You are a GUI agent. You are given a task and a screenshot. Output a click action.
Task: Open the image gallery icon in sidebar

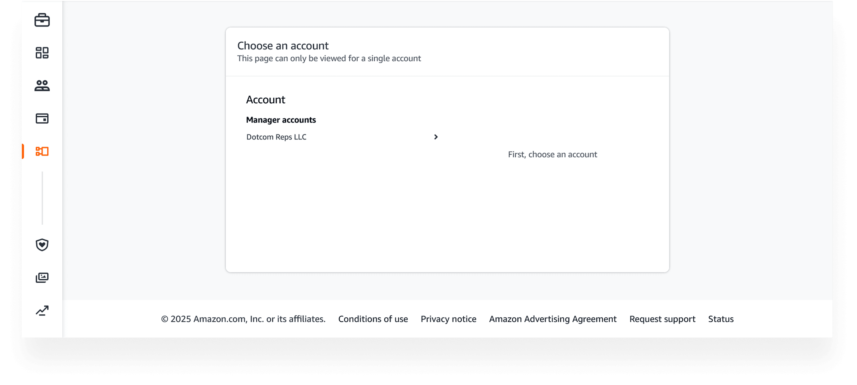tap(42, 277)
